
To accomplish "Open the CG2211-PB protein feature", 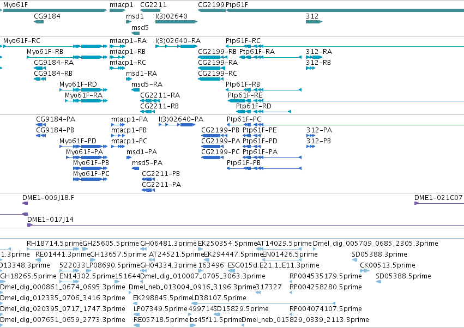I will tap(148, 179).
